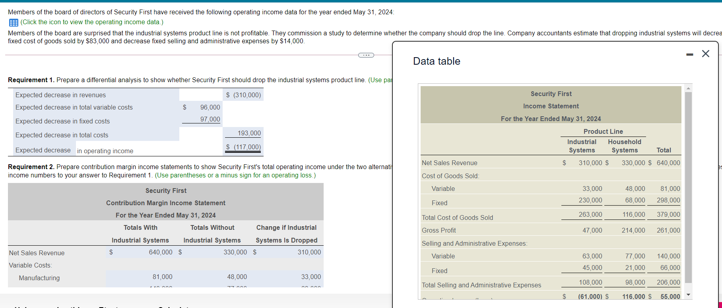Image resolution: width=722 pixels, height=308 pixels.
Task: Click the 379,000 total cost of goods sold value
Action: tap(668, 214)
